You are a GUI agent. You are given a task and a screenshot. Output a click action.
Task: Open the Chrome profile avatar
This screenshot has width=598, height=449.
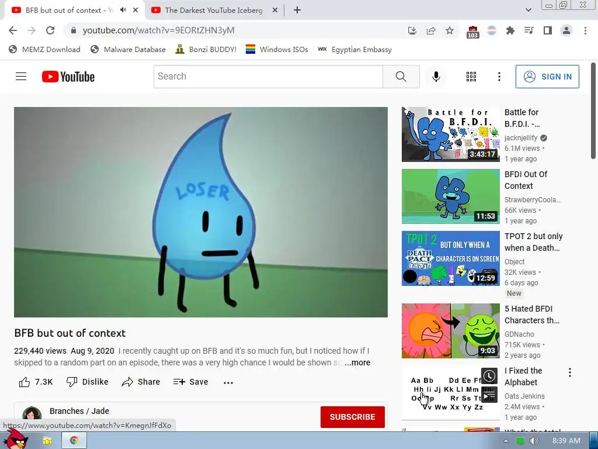coord(566,30)
